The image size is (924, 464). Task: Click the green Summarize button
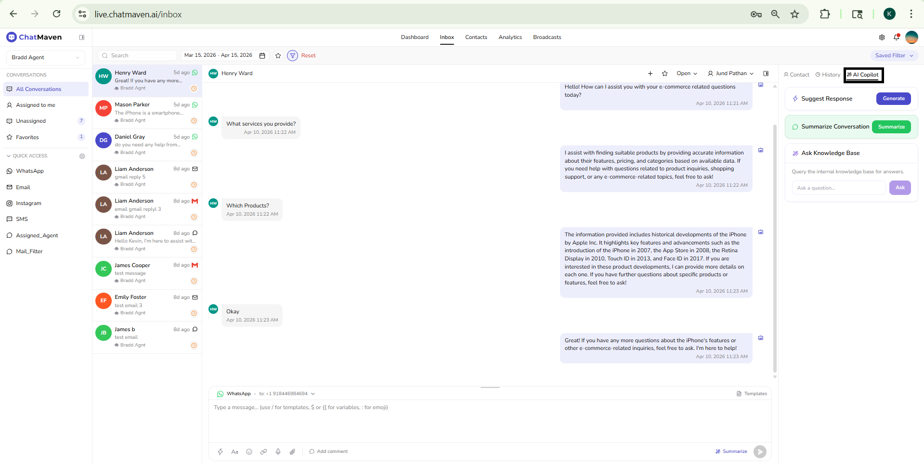pos(891,127)
